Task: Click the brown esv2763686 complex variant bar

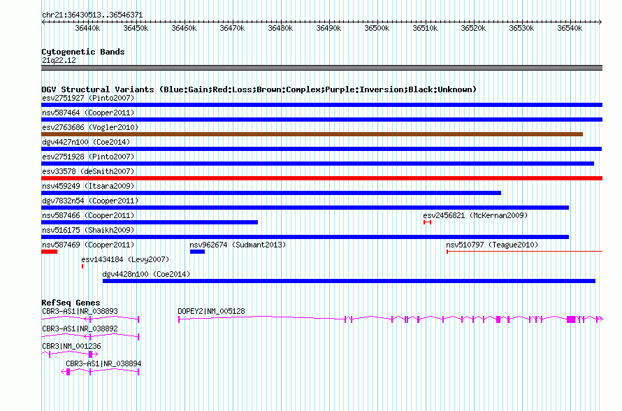Action: (x=312, y=134)
